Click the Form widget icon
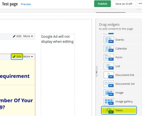 tap(109, 57)
